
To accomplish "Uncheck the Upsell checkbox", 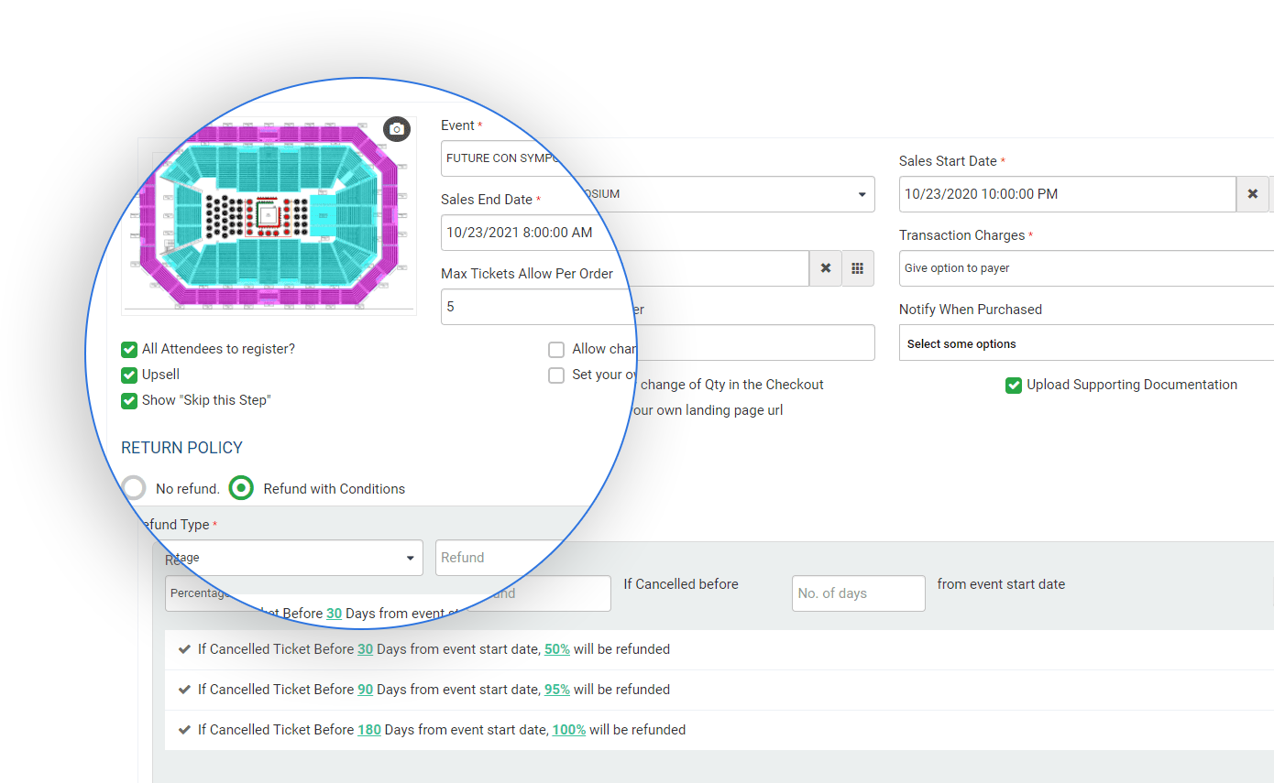I will point(129,375).
